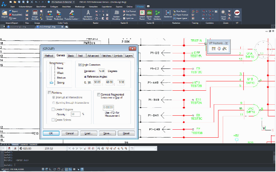Click the Cut Format tool
Screen dimensions: 276x172
pos(129,11)
